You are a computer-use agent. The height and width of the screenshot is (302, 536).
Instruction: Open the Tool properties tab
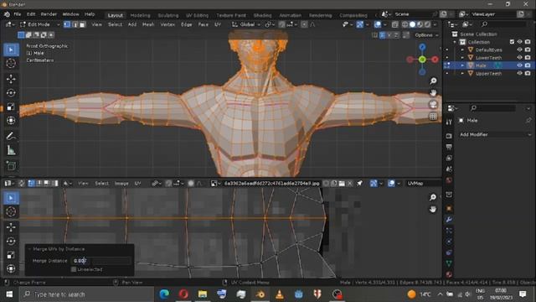[449, 122]
